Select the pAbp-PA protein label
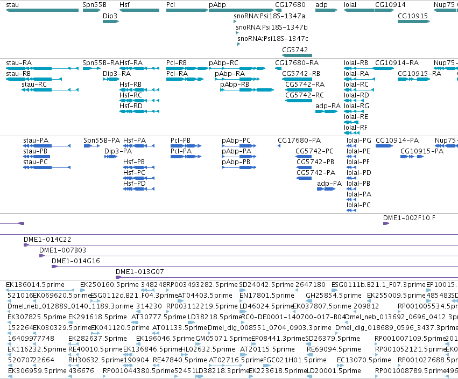 tap(237, 151)
